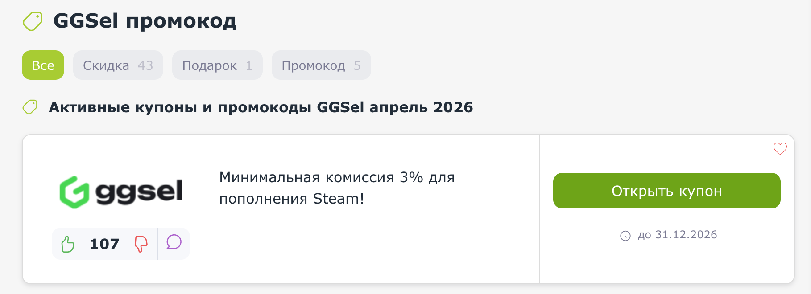811x294 pixels.
Task: Toggle the heart to favorite the coupon
Action: (x=780, y=149)
